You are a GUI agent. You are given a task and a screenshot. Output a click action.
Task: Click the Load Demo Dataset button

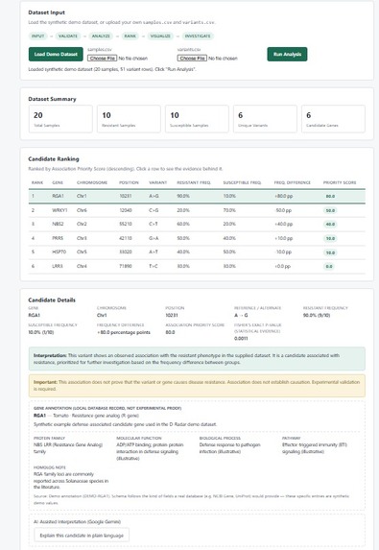pyautogui.click(x=56, y=55)
